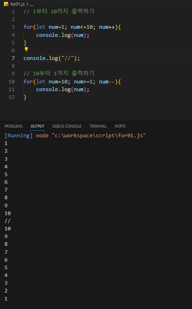Click console.log("//") on line 7

click(x=52, y=58)
